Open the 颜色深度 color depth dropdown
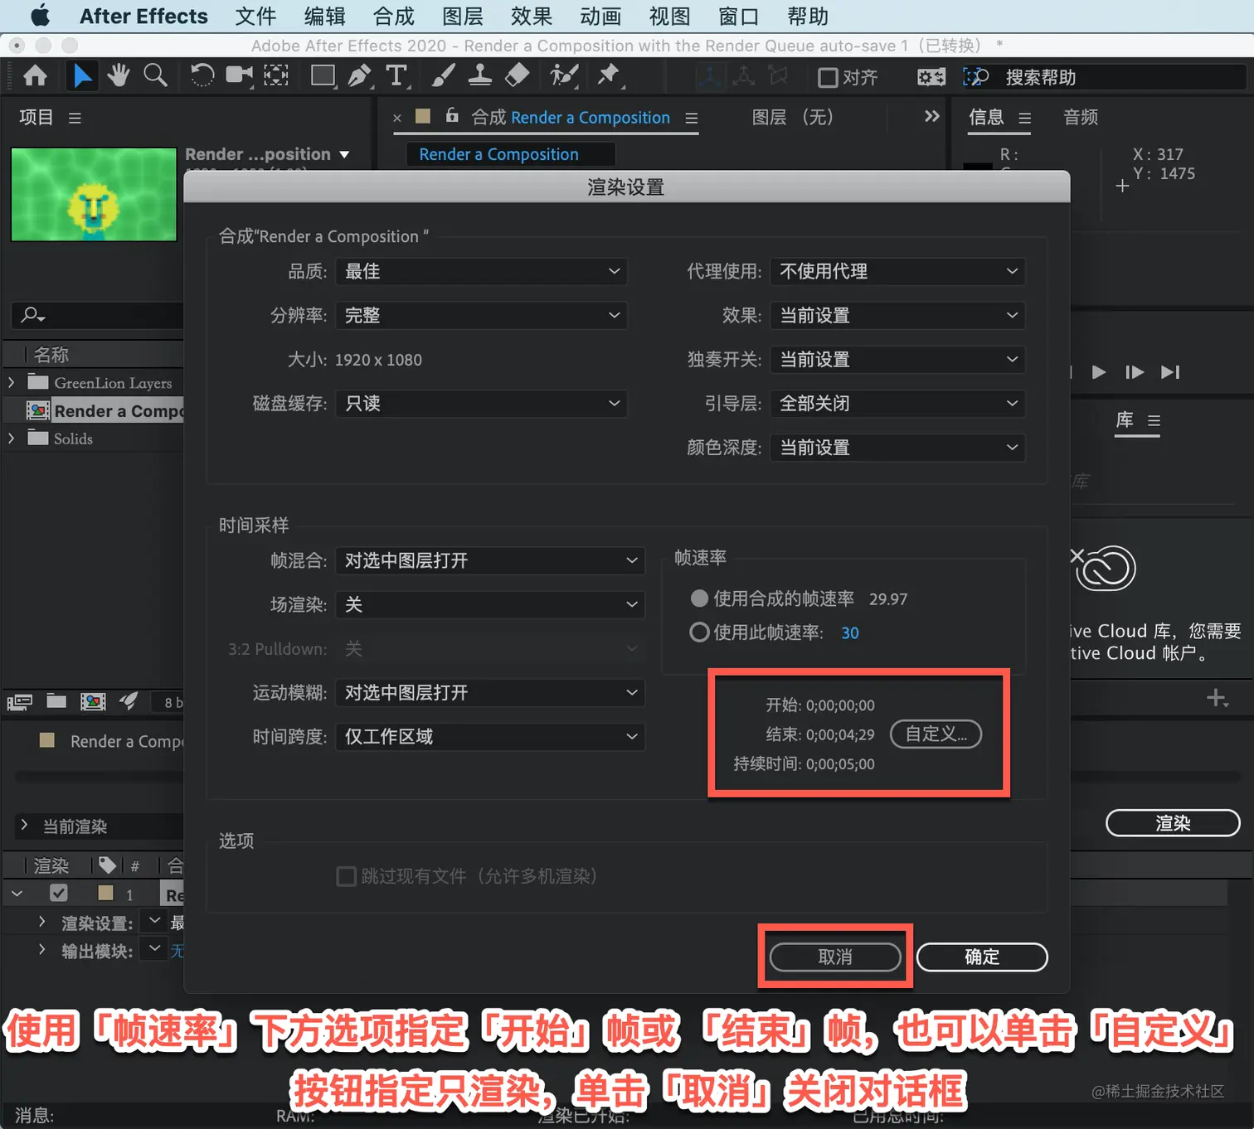The image size is (1254, 1129). coord(897,447)
